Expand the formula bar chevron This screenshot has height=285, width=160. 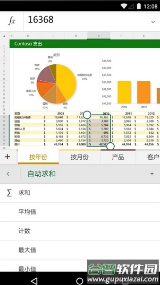(153, 22)
